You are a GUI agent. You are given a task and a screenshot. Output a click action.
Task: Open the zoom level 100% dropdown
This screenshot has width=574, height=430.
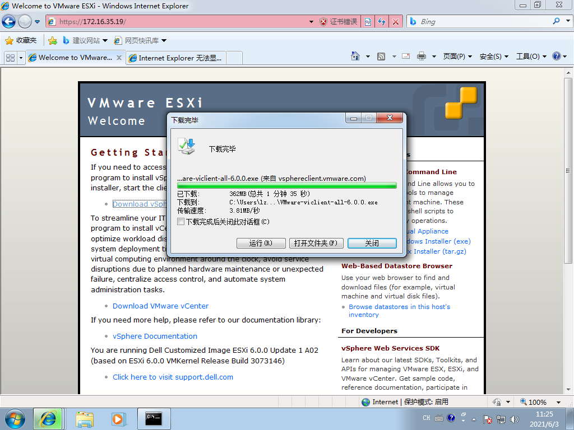559,402
